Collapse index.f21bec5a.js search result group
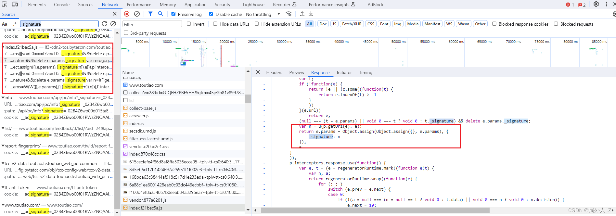This screenshot has width=616, height=216. pyautogui.click(x=3, y=47)
